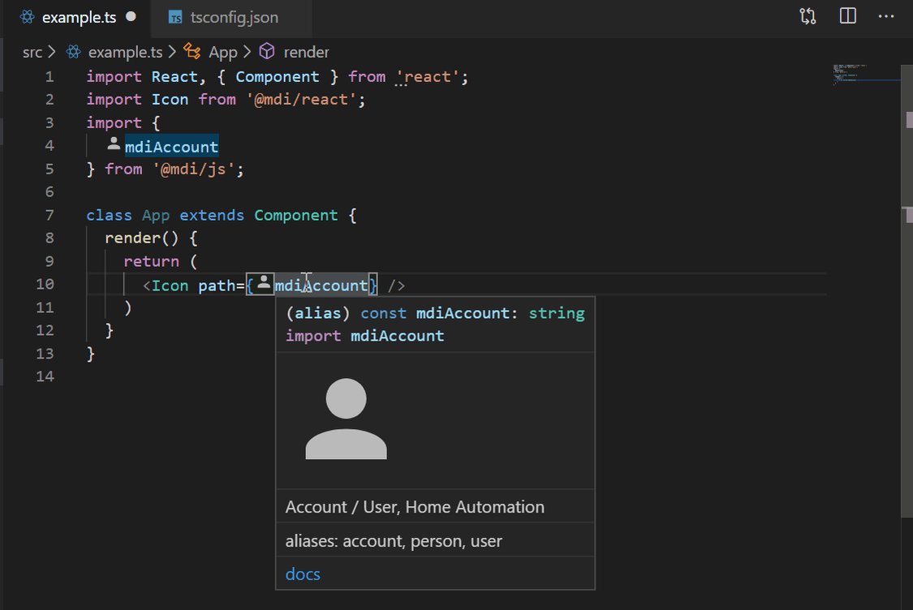Click the 'react' module string on line 1
The height and width of the screenshot is (610, 913).
[428, 77]
